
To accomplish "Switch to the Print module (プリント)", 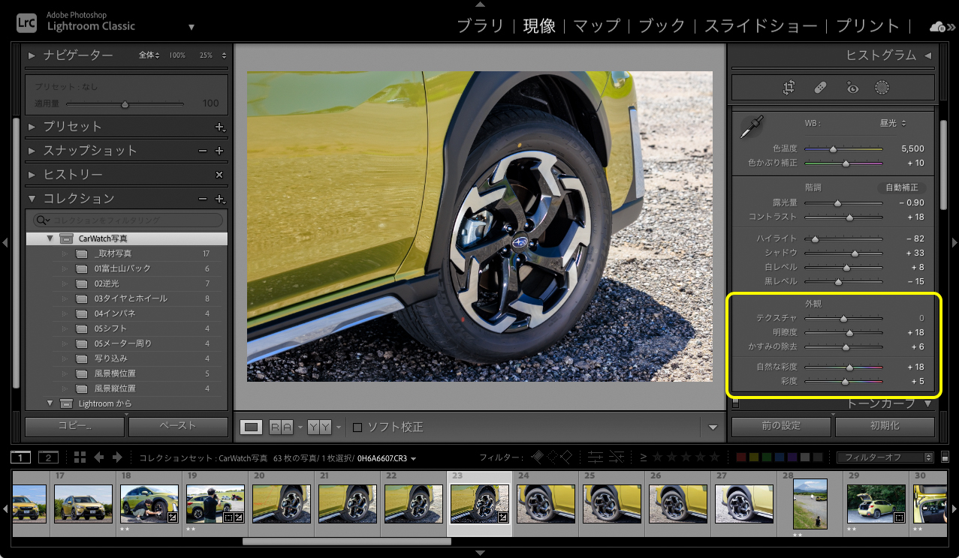I will [x=867, y=26].
